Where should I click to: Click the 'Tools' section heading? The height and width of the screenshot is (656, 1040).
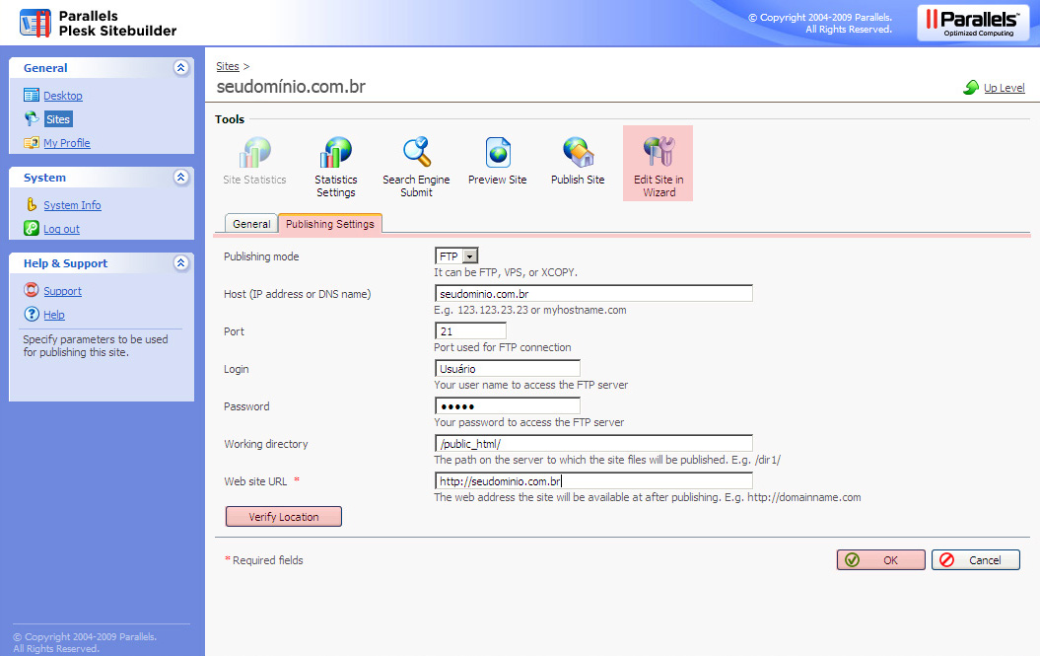[x=230, y=119]
